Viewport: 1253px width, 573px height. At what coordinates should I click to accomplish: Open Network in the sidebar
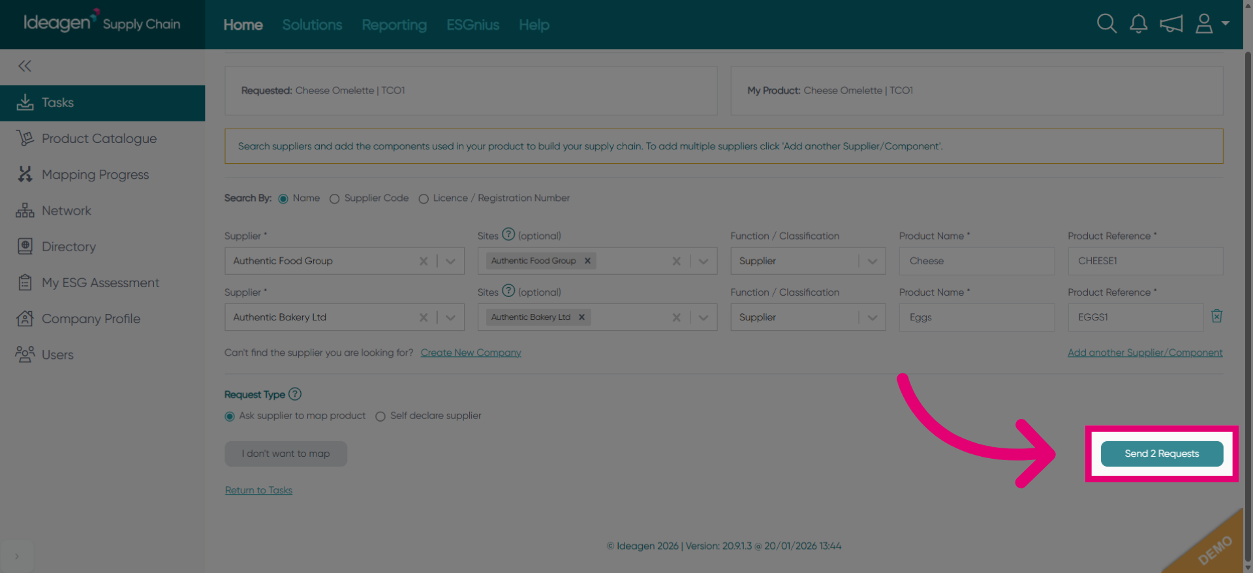[x=102, y=211]
